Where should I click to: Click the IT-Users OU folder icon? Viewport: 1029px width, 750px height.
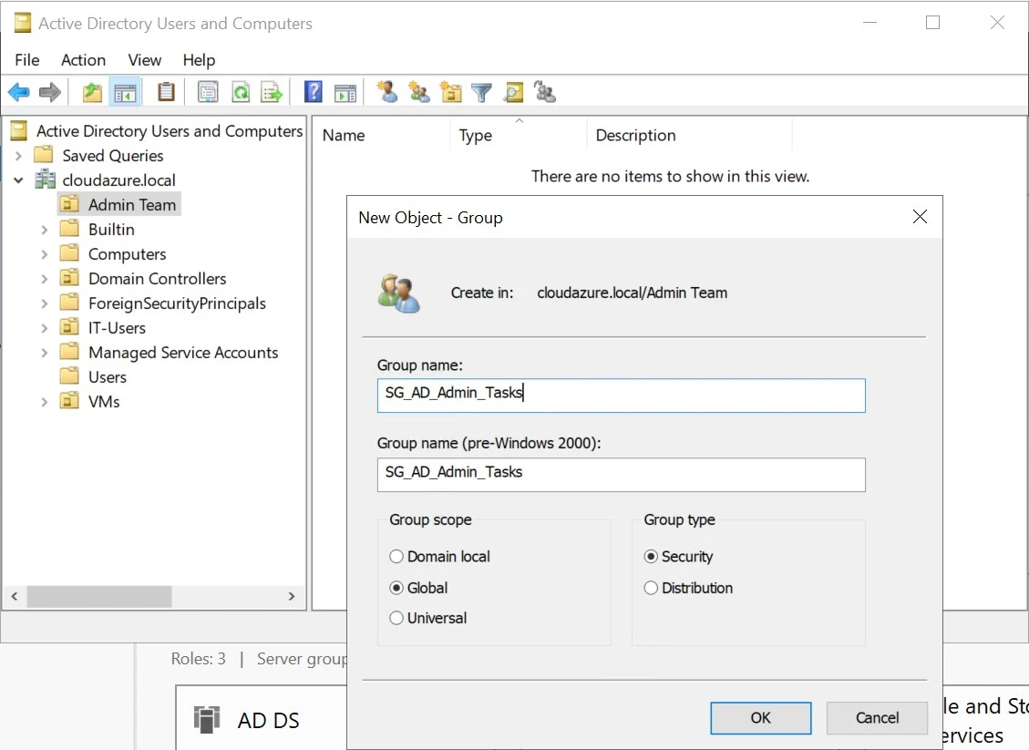pyautogui.click(x=69, y=327)
